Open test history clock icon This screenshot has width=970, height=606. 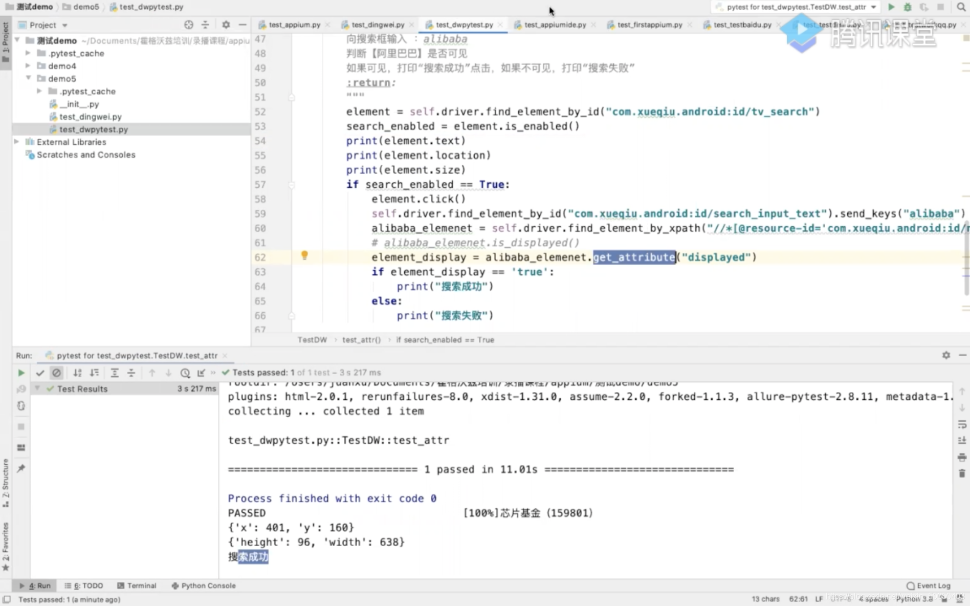tap(185, 373)
